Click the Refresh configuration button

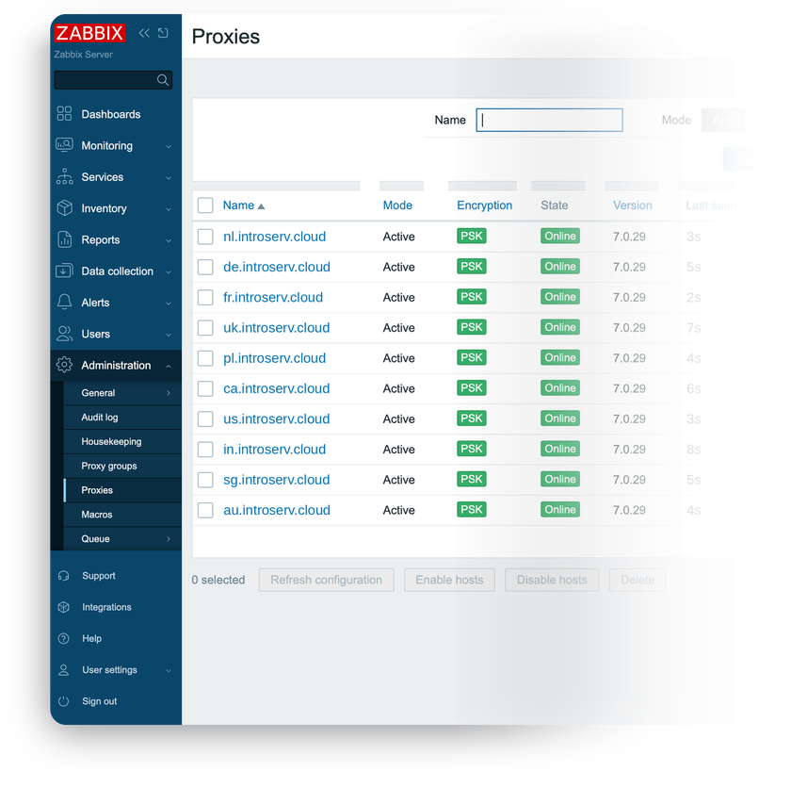(327, 580)
